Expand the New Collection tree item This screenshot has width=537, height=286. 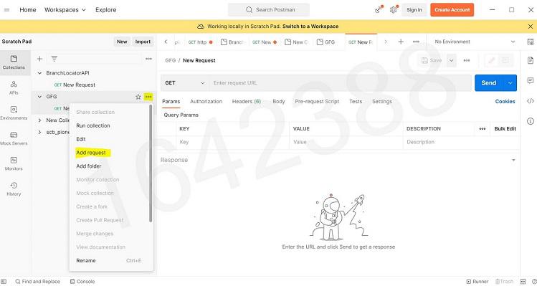coord(39,120)
